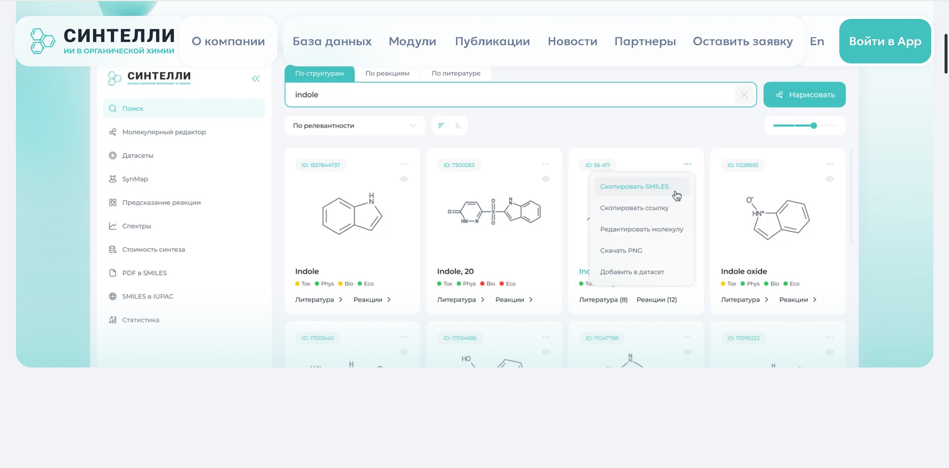Open three-dots menu on card ID 17034686
Image resolution: width=949 pixels, height=468 pixels.
coord(546,337)
